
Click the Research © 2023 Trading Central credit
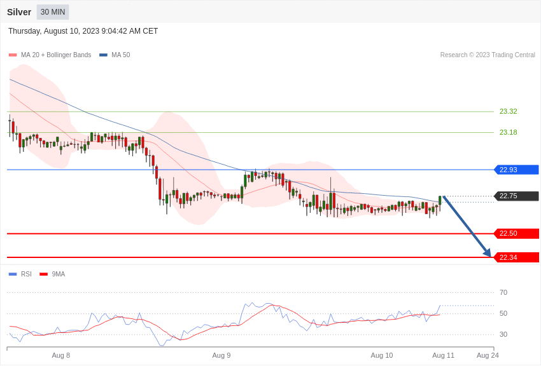488,55
